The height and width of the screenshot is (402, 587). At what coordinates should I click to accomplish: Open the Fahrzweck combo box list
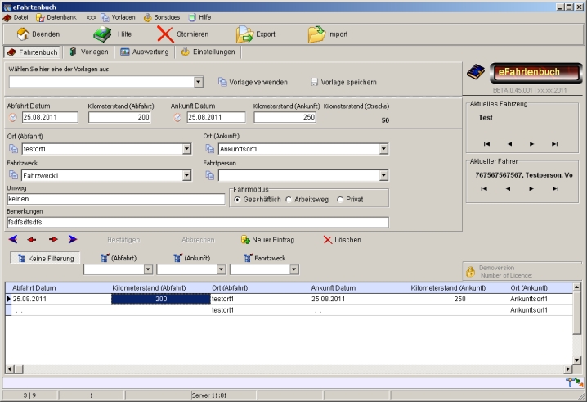pos(186,175)
